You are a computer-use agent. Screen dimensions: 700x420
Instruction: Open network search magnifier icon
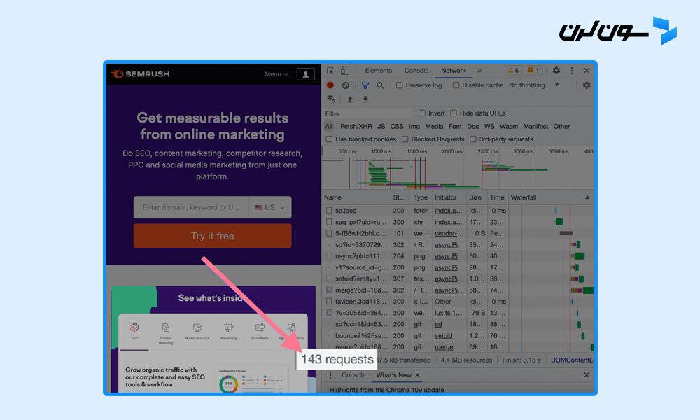pos(380,85)
